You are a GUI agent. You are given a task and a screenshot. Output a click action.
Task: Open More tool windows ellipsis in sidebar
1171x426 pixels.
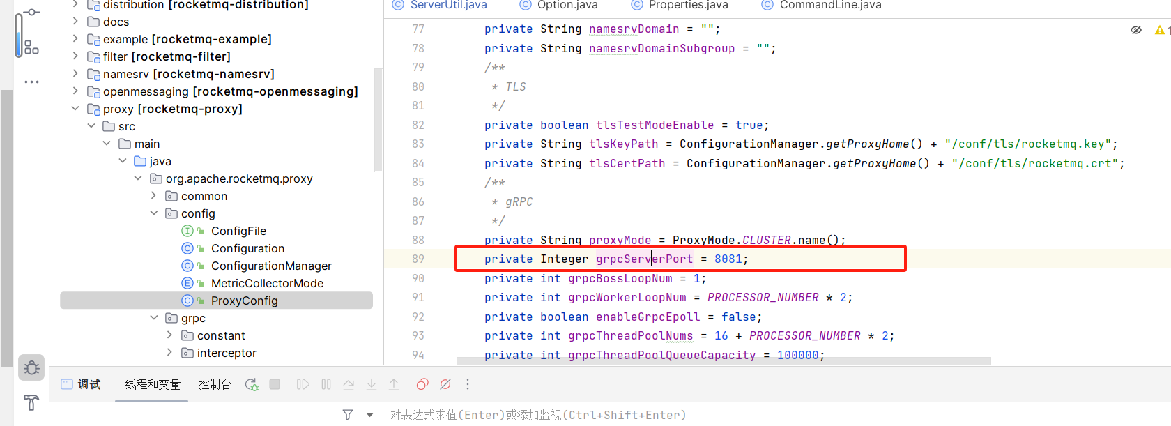click(31, 82)
